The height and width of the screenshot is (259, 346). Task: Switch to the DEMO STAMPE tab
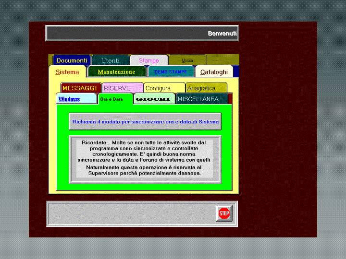click(x=171, y=72)
